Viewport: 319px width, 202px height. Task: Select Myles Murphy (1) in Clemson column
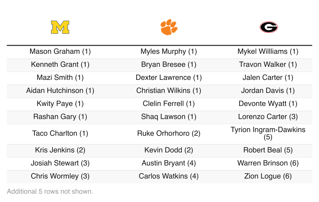click(169, 51)
